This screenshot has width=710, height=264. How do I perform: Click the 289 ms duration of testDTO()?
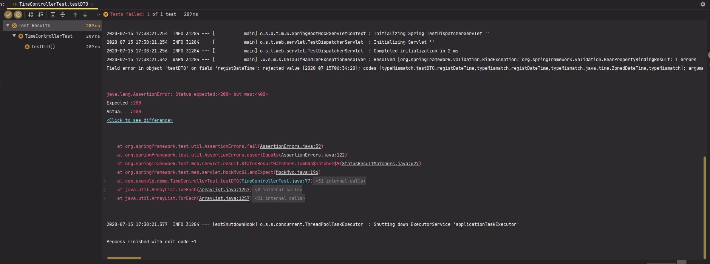tap(93, 47)
